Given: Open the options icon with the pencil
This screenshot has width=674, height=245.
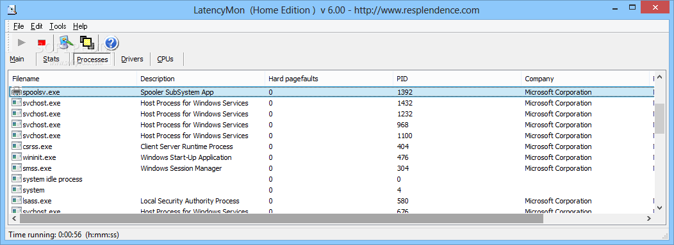Looking at the screenshot, I should (66, 42).
